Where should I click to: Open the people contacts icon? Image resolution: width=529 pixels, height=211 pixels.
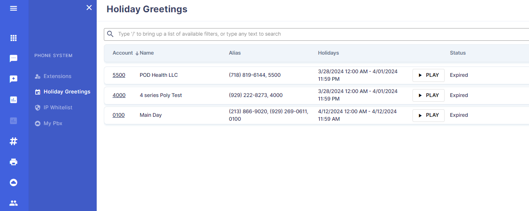click(x=13, y=203)
